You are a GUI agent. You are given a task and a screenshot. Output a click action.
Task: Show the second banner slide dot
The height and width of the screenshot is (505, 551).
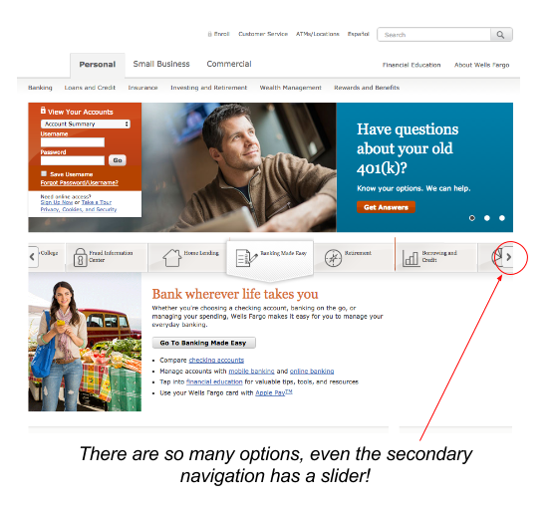(487, 218)
